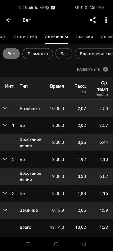The width and height of the screenshot is (113, 251).
Task: Select the Все filter chip
Action: tap(11, 54)
